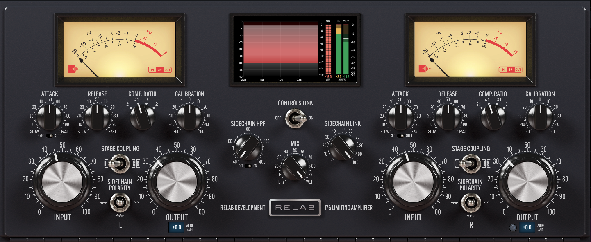Flip the right channel Sidechain Polarity switch
Viewport: 591px width, 242px height.
click(x=470, y=202)
